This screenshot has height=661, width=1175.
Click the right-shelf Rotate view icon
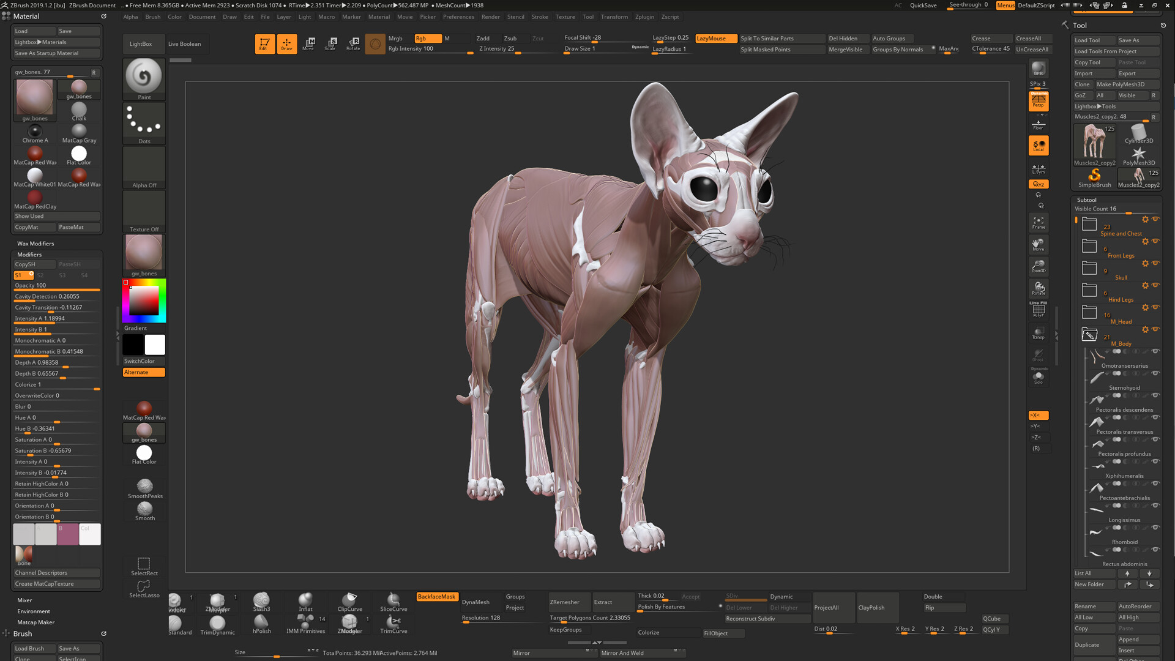(x=1039, y=288)
